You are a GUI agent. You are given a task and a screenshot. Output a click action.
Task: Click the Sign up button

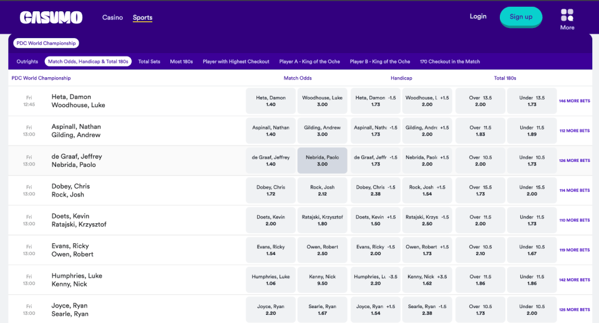520,17
